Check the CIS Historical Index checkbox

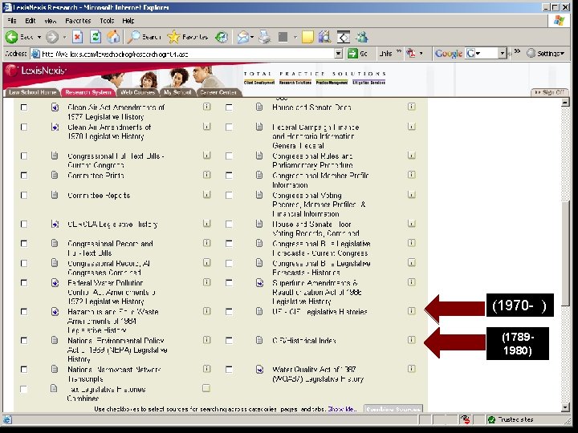(229, 341)
